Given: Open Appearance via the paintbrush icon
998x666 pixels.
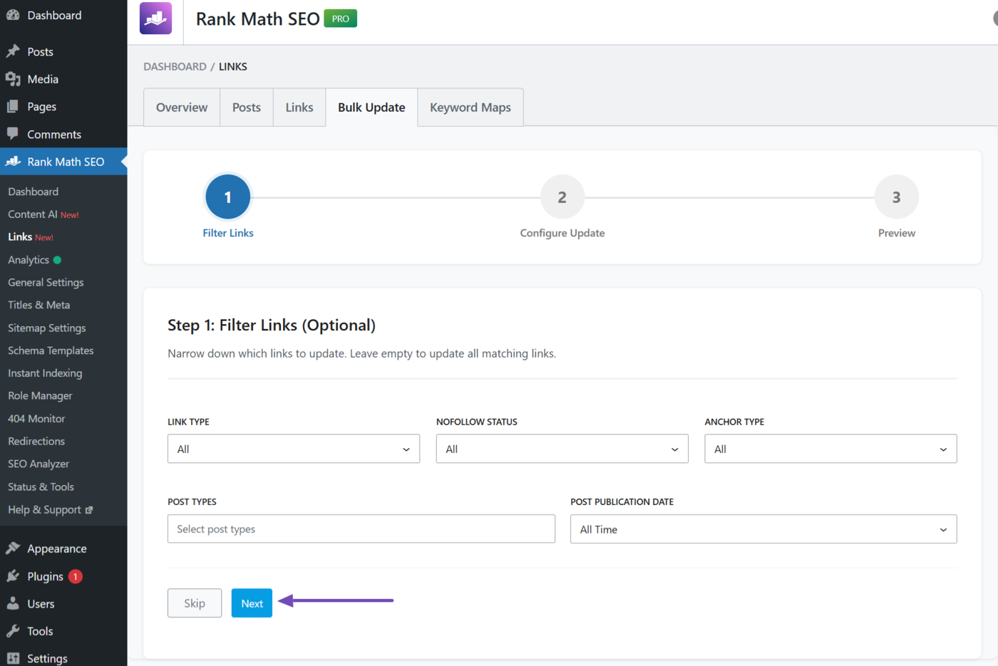Looking at the screenshot, I should coord(13,548).
